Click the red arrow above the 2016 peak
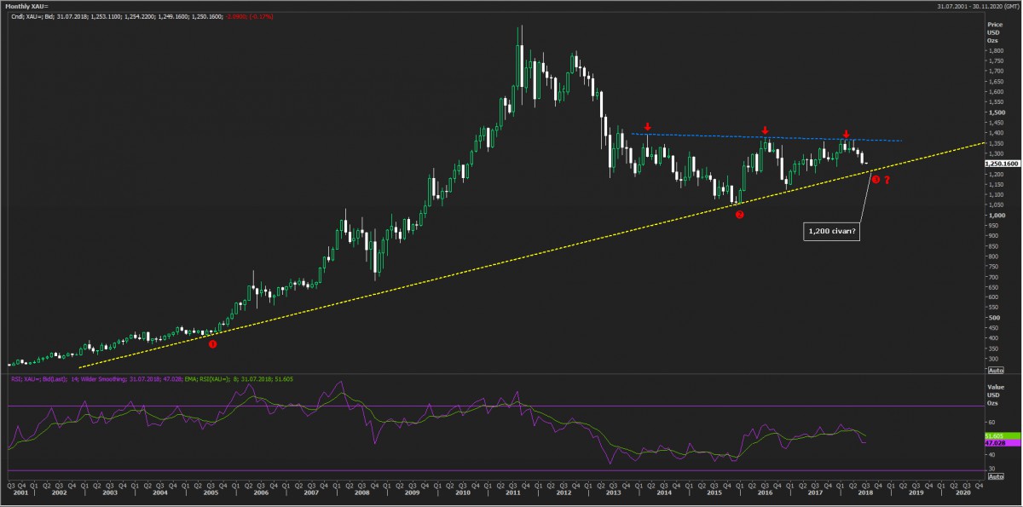Screen dimensions: 1023x507 click(x=765, y=130)
